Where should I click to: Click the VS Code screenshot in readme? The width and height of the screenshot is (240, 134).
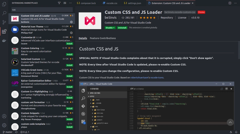[157, 106]
